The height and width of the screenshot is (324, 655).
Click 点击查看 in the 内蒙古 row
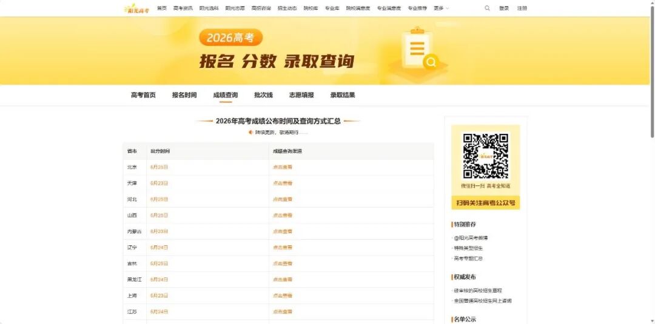click(283, 231)
